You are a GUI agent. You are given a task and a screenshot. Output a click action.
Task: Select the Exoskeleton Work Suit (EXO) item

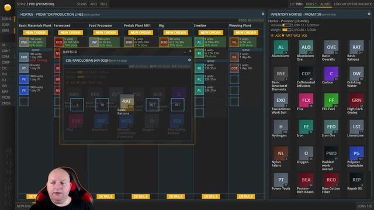[x=280, y=100]
